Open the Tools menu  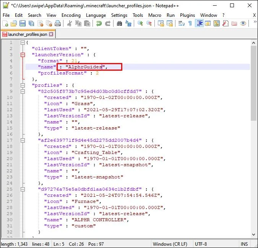pos(138,15)
